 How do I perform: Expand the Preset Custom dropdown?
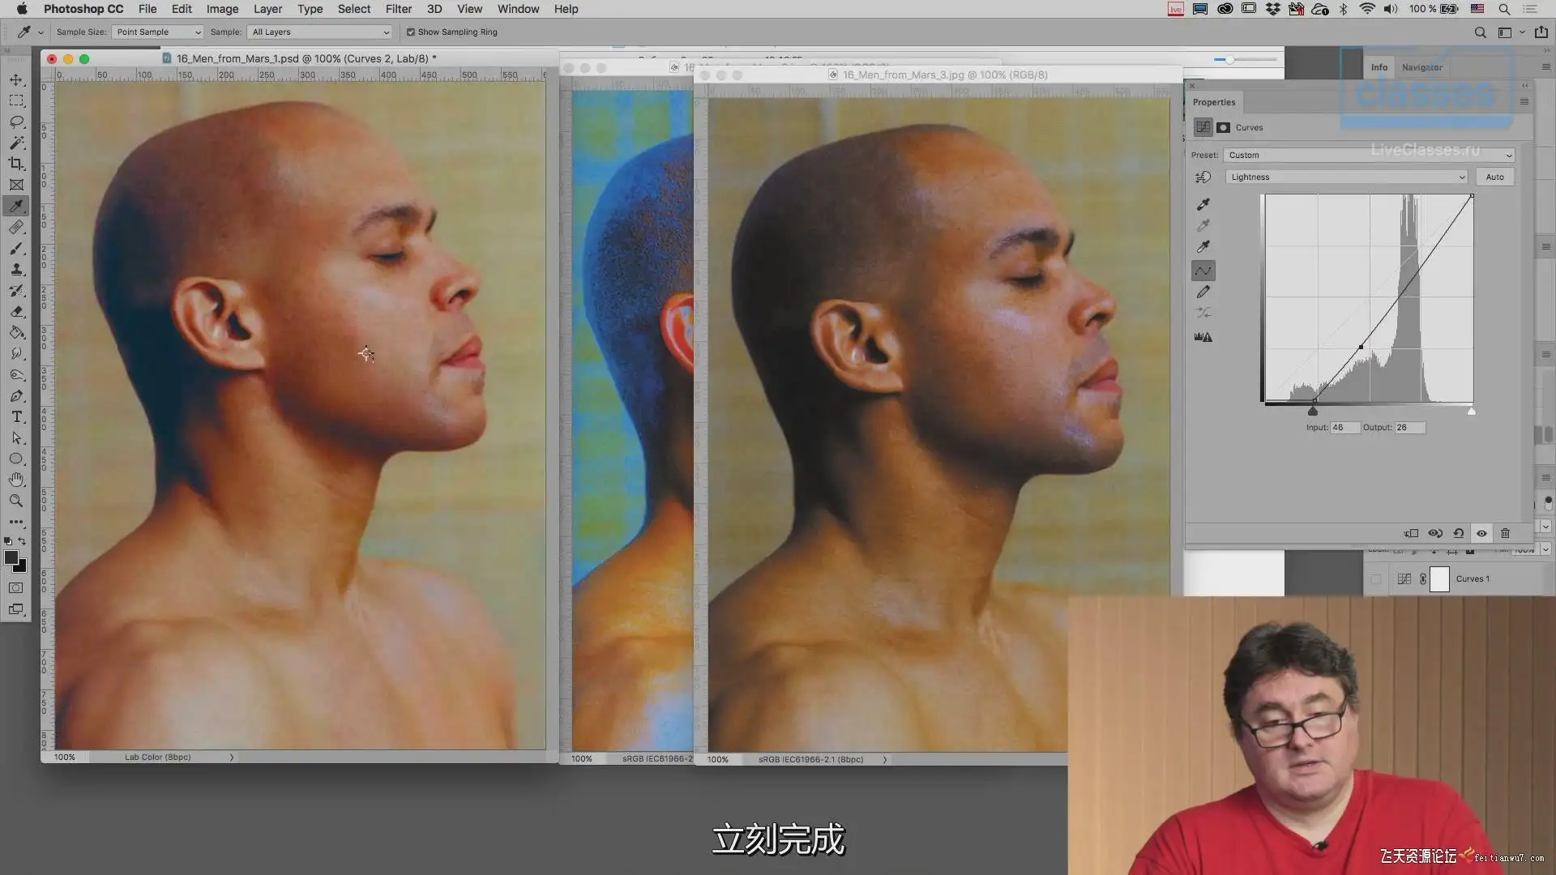click(x=1368, y=155)
